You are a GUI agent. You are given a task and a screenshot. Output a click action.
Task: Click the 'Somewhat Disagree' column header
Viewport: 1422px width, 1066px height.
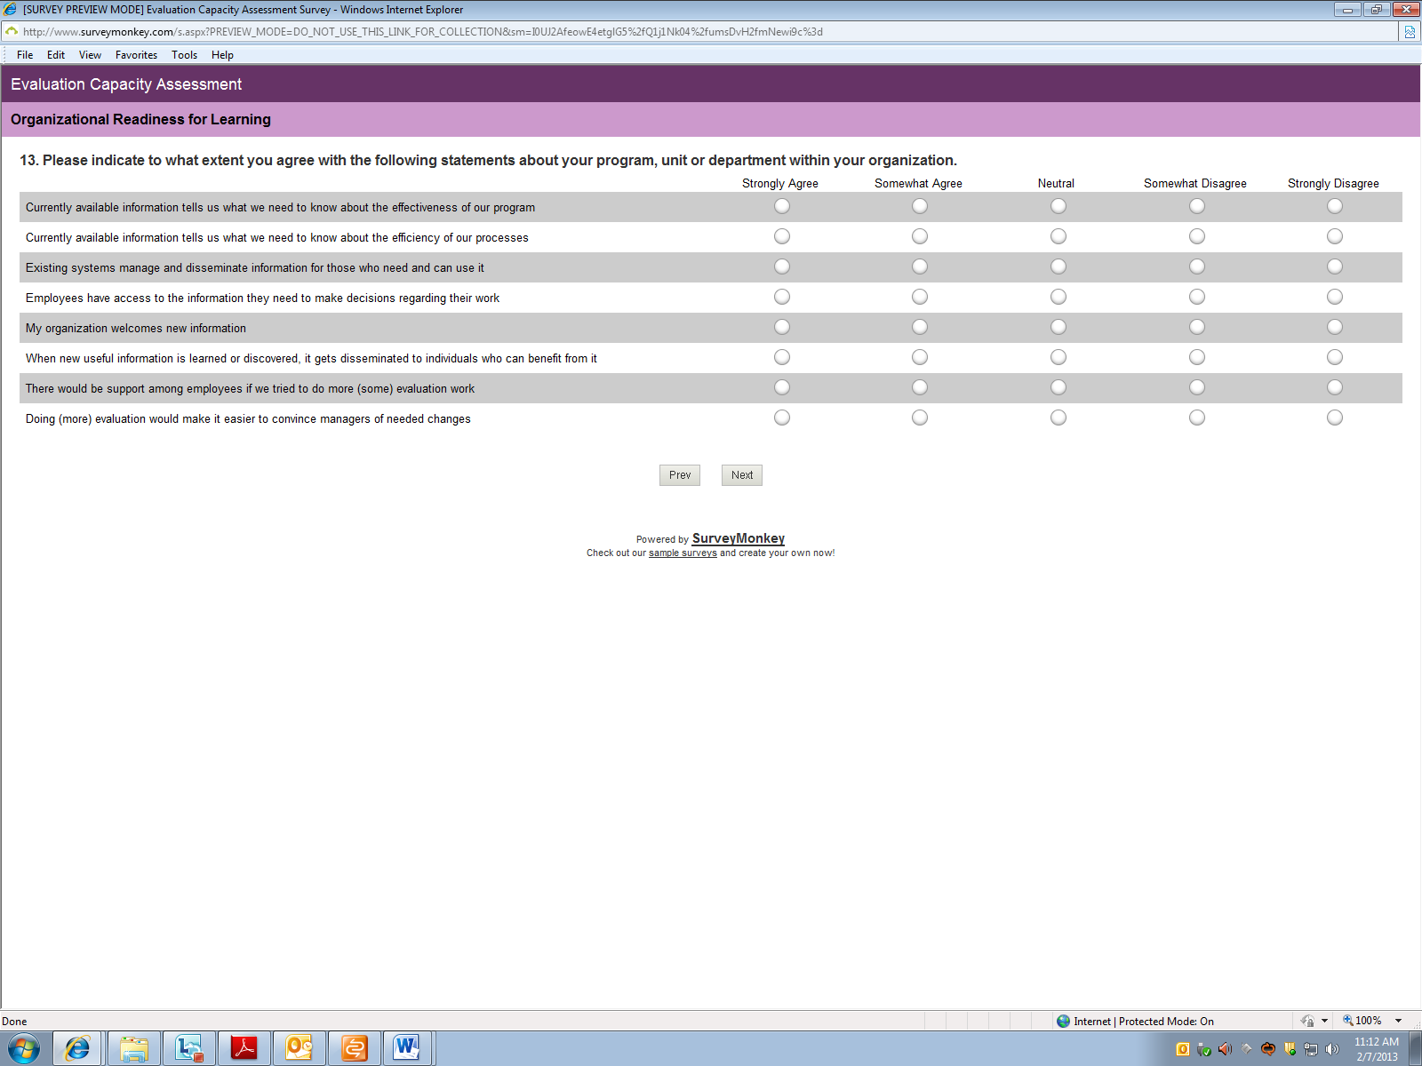coord(1195,183)
